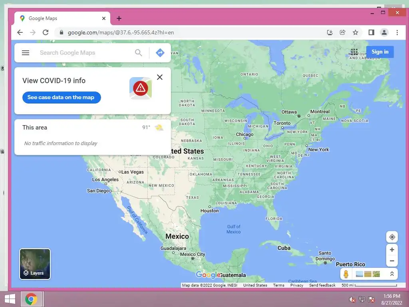This screenshot has width=409, height=307.
Task: Click the address bar URL
Action: click(x=121, y=33)
